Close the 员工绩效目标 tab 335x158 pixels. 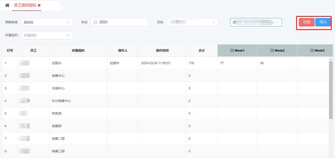pos(39,5)
